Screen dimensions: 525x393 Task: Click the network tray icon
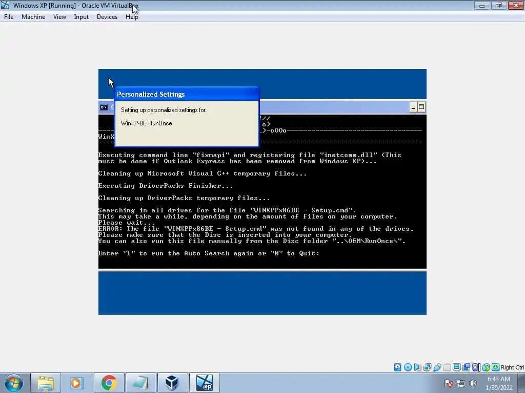point(461,383)
